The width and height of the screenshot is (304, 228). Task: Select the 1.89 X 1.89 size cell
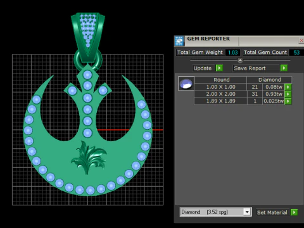pos(220,101)
